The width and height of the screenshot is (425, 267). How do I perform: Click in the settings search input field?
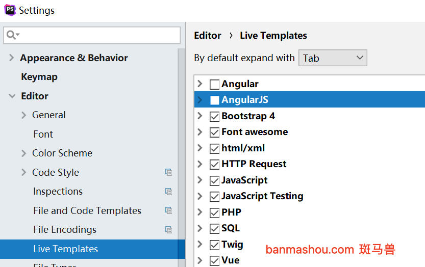[x=92, y=35]
